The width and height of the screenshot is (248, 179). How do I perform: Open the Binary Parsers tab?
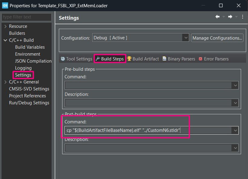179,59
